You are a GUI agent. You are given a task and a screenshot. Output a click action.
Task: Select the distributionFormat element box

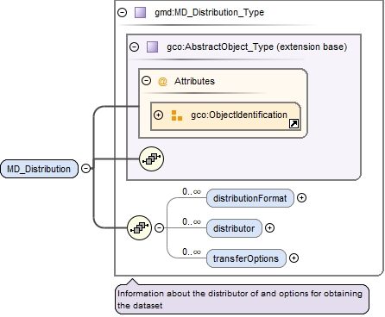[250, 198]
